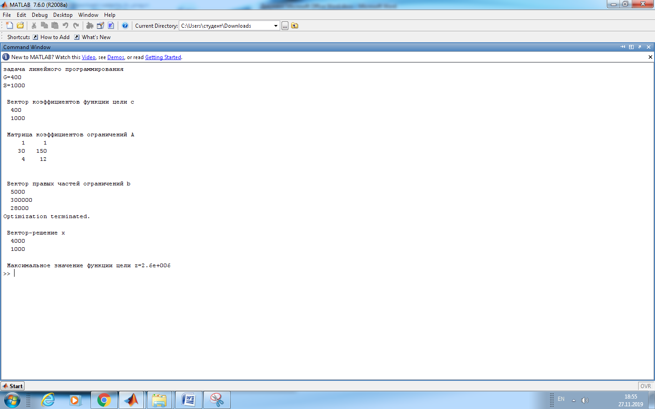The height and width of the screenshot is (409, 655).
Task: Click the command prompt input line
Action: 327,274
